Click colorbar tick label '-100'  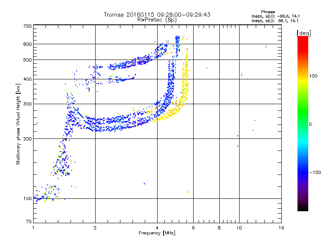[x=315, y=172]
